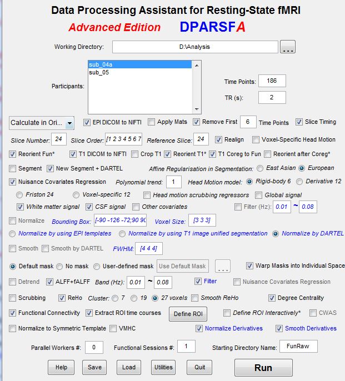The width and height of the screenshot is (345, 381).
Task: Open the 'Calculate in Ori...' dropdown
Action: pos(42,123)
